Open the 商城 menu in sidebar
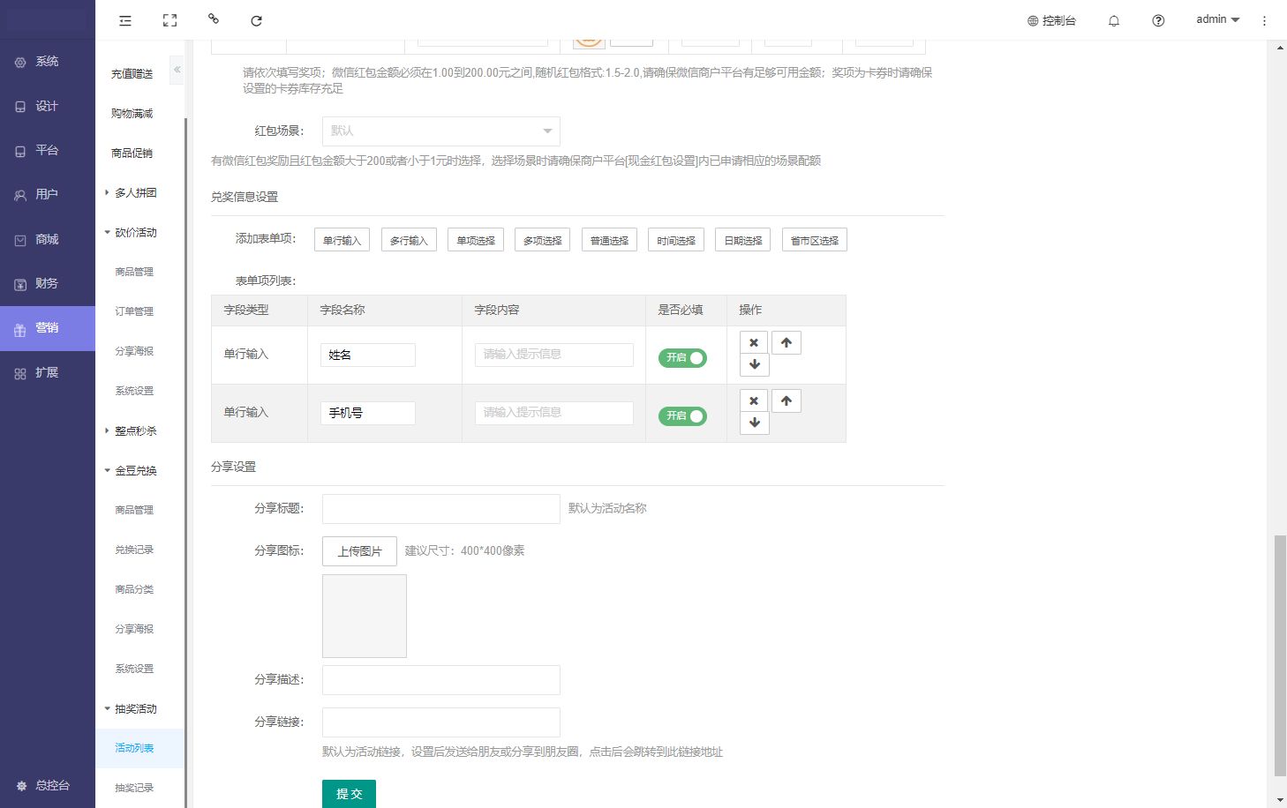 click(x=47, y=239)
